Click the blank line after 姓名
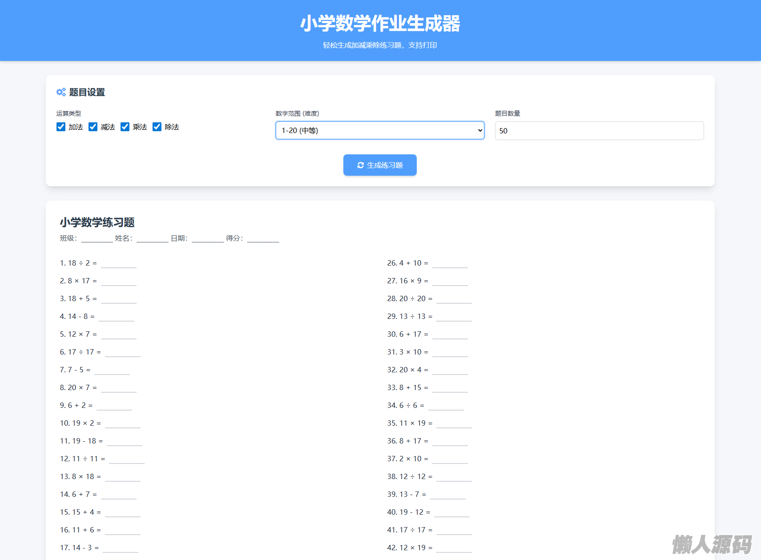This screenshot has width=761, height=560. click(152, 239)
